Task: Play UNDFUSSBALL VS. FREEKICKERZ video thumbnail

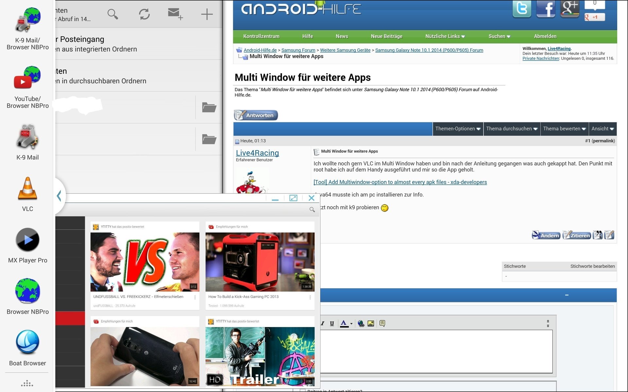Action: [145, 262]
